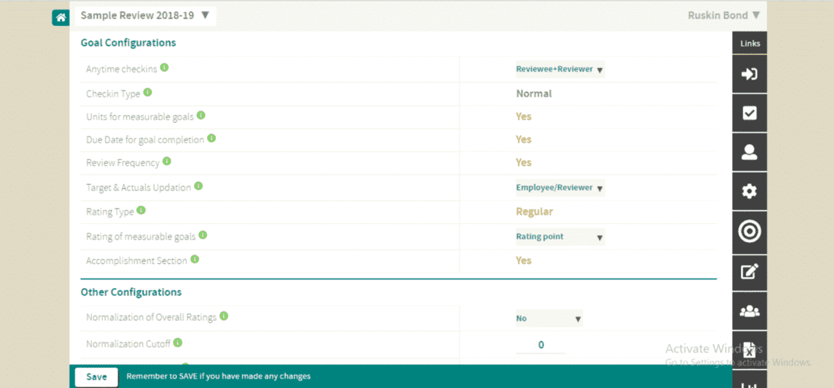
Task: Toggle Units for measurable goals Yes value
Action: [523, 117]
